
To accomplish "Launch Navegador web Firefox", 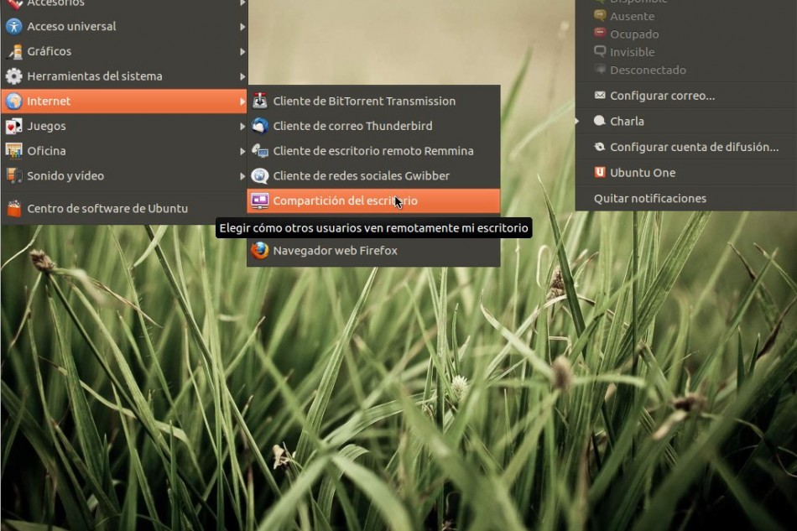I will tap(373, 251).
